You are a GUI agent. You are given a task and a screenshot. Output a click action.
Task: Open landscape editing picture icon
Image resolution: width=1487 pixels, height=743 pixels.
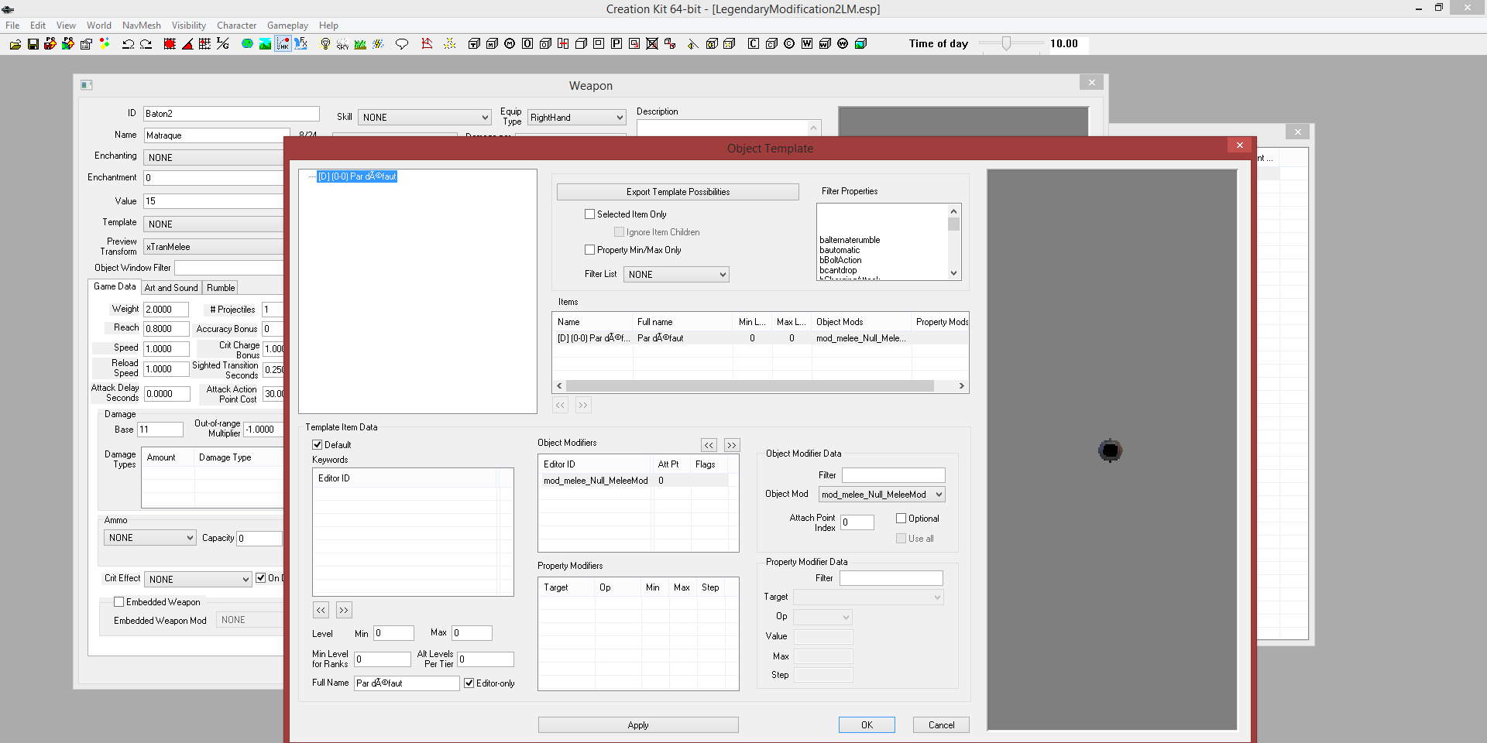coord(265,44)
